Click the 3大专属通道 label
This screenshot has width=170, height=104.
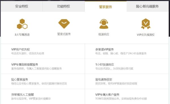click(x=22, y=35)
